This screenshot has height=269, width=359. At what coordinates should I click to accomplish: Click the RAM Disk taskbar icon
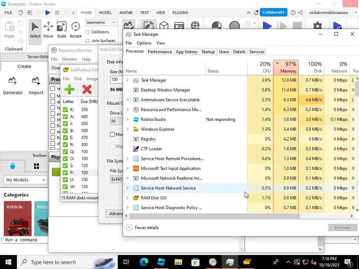(x=247, y=262)
